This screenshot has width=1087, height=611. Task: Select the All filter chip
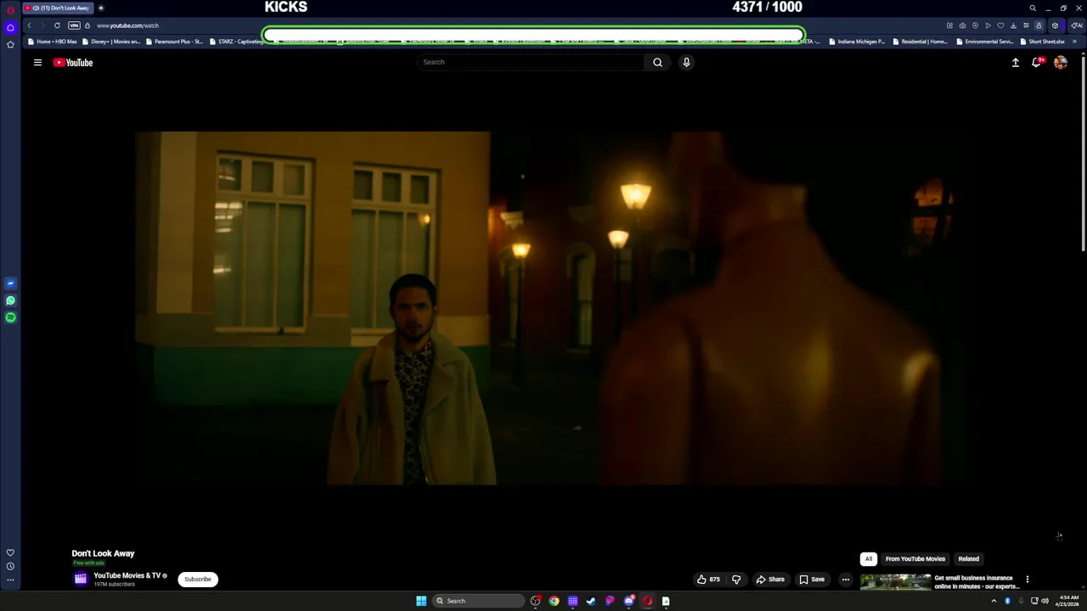[868, 559]
